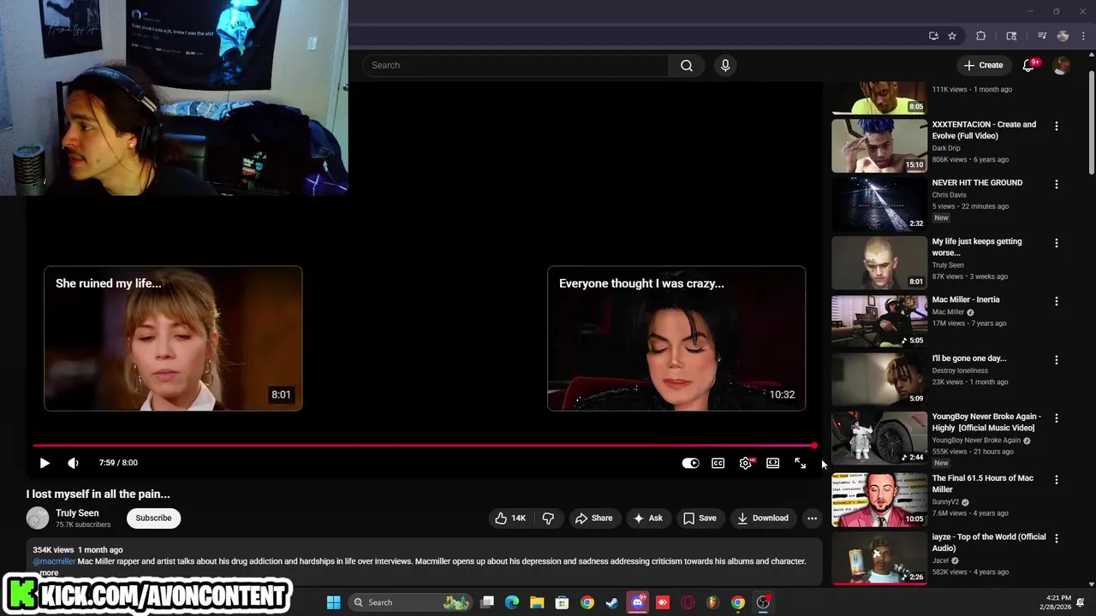Open Task View in taskbar
The width and height of the screenshot is (1096, 616).
(487, 602)
